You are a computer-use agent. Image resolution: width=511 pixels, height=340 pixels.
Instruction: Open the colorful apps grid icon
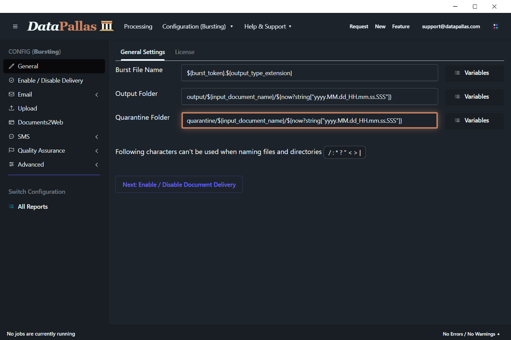pos(496,27)
